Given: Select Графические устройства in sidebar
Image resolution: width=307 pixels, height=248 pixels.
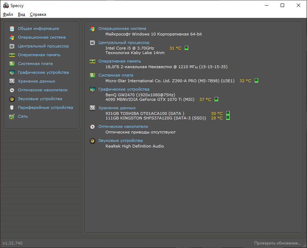Looking at the screenshot, I should pos(43,73).
